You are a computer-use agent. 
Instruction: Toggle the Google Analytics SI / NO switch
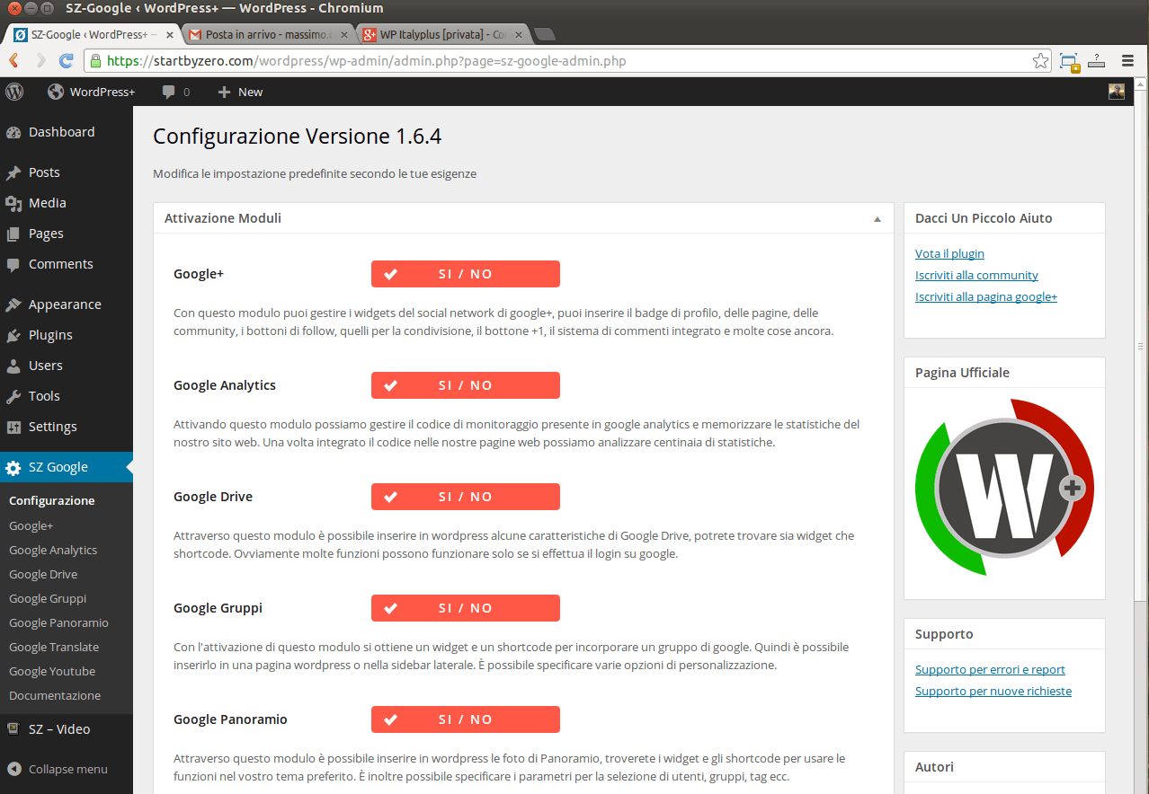pos(466,385)
